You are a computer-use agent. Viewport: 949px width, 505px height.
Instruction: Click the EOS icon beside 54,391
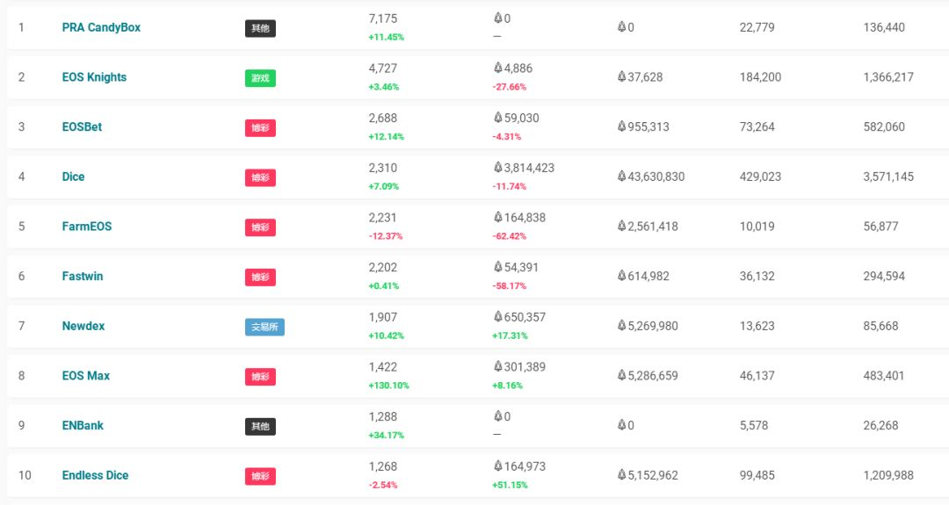click(x=498, y=266)
